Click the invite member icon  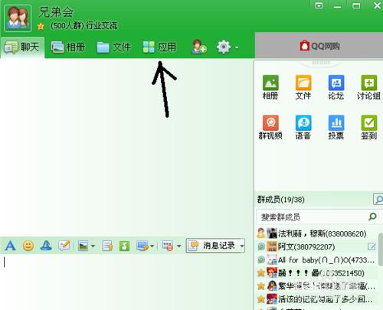199,47
